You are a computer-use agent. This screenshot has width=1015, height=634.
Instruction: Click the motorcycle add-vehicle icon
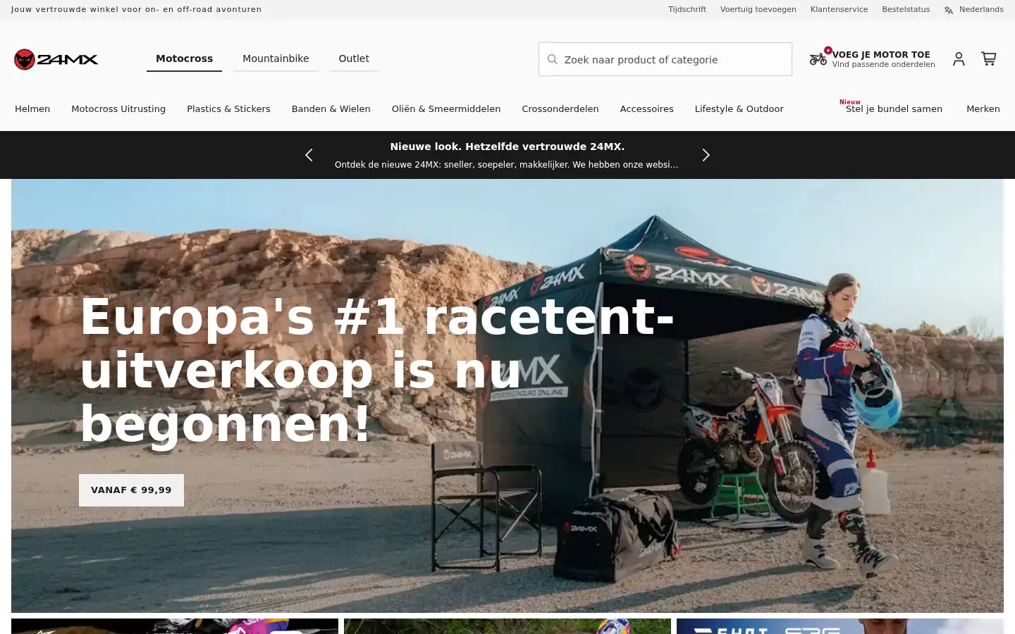[818, 59]
